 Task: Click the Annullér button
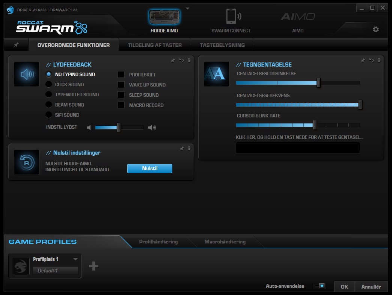(371, 286)
